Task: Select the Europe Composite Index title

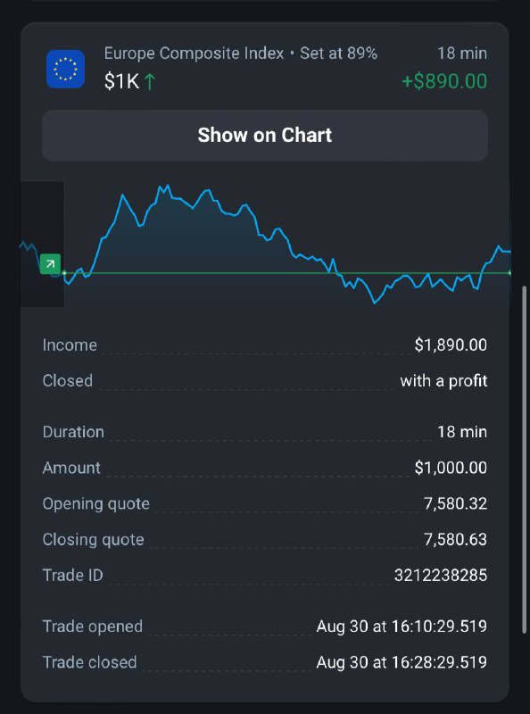Action: coord(194,54)
